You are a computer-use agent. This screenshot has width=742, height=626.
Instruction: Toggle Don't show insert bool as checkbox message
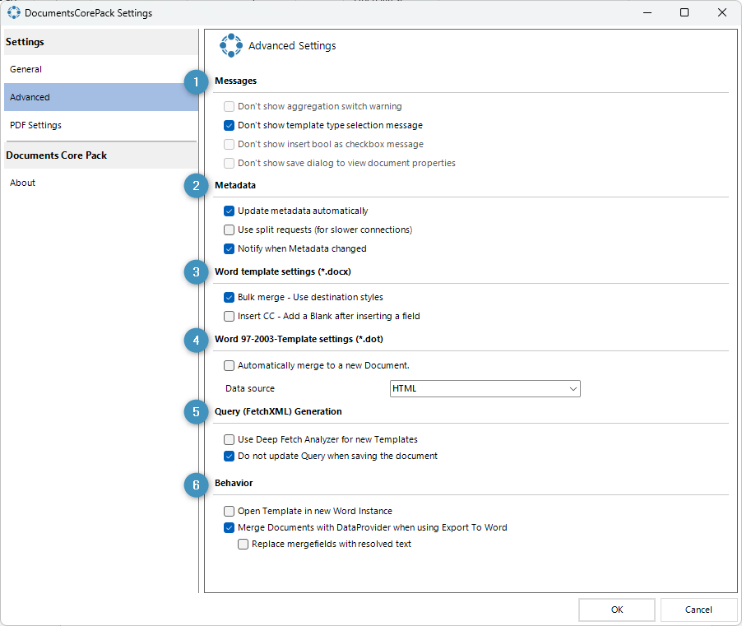(229, 144)
